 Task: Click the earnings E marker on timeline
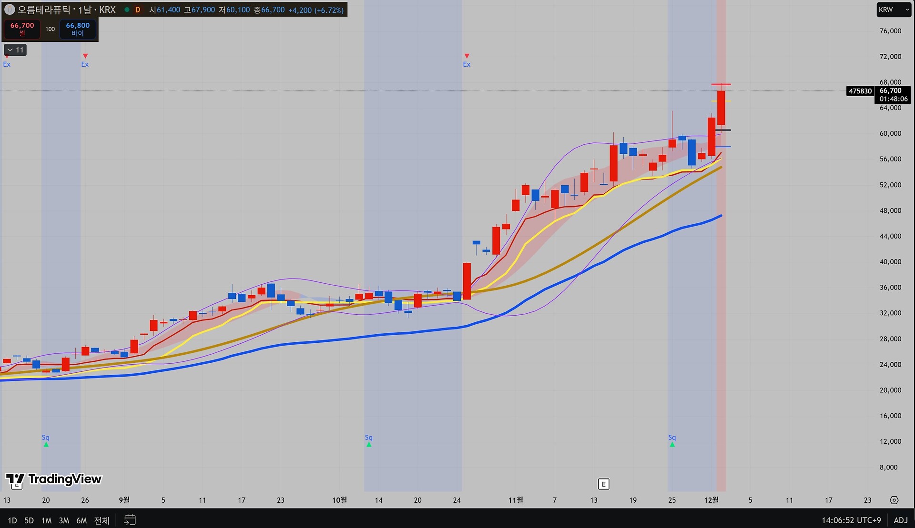[603, 484]
